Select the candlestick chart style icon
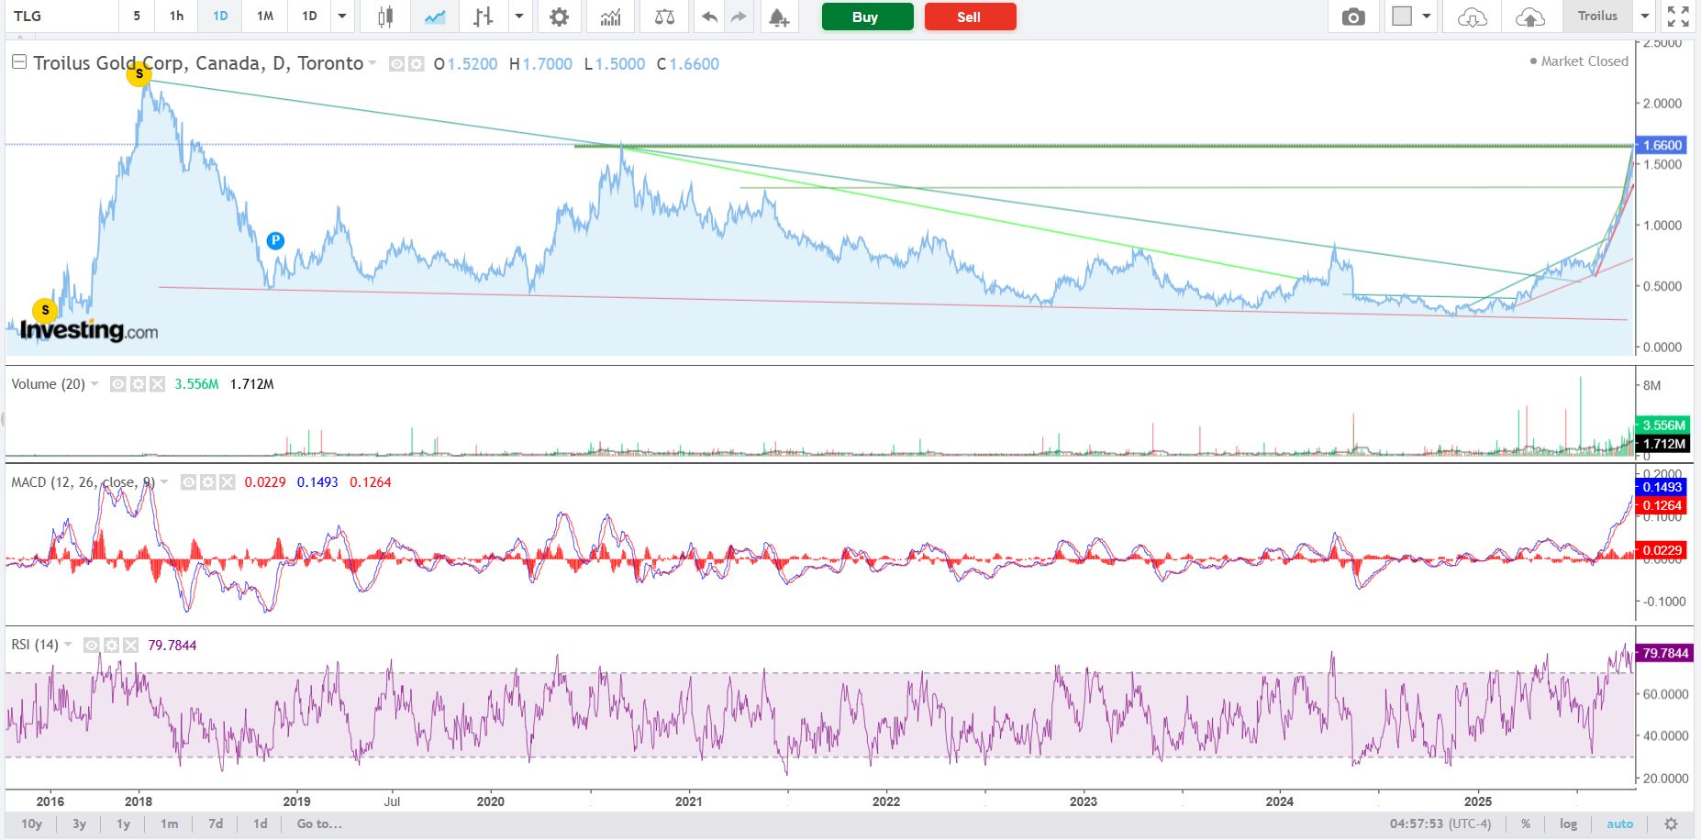The height and width of the screenshot is (840, 1701). (384, 17)
